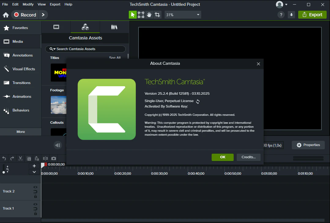330x223 pixels.
Task: Click the previous frame playback button
Action: [58, 145]
